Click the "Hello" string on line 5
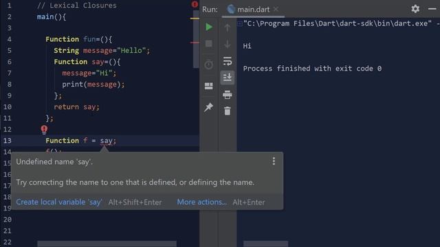The width and height of the screenshot is (440, 247). (131, 50)
